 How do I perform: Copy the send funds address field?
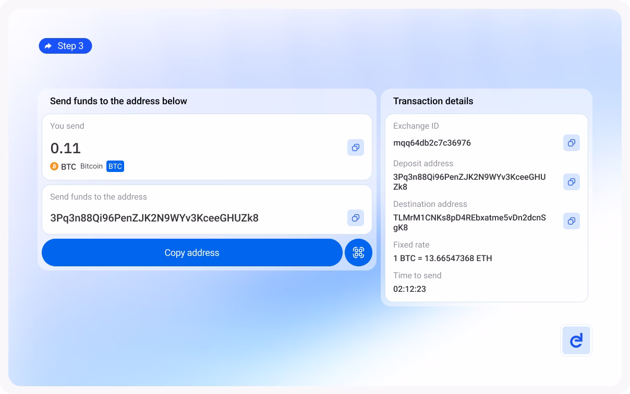tap(356, 218)
